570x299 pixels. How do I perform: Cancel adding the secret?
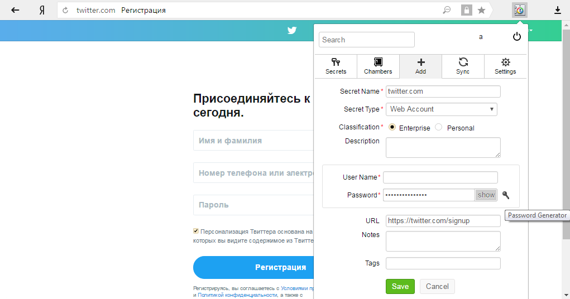(437, 286)
